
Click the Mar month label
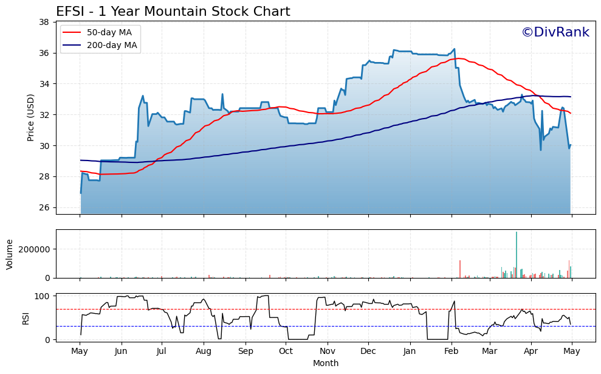(490, 351)
